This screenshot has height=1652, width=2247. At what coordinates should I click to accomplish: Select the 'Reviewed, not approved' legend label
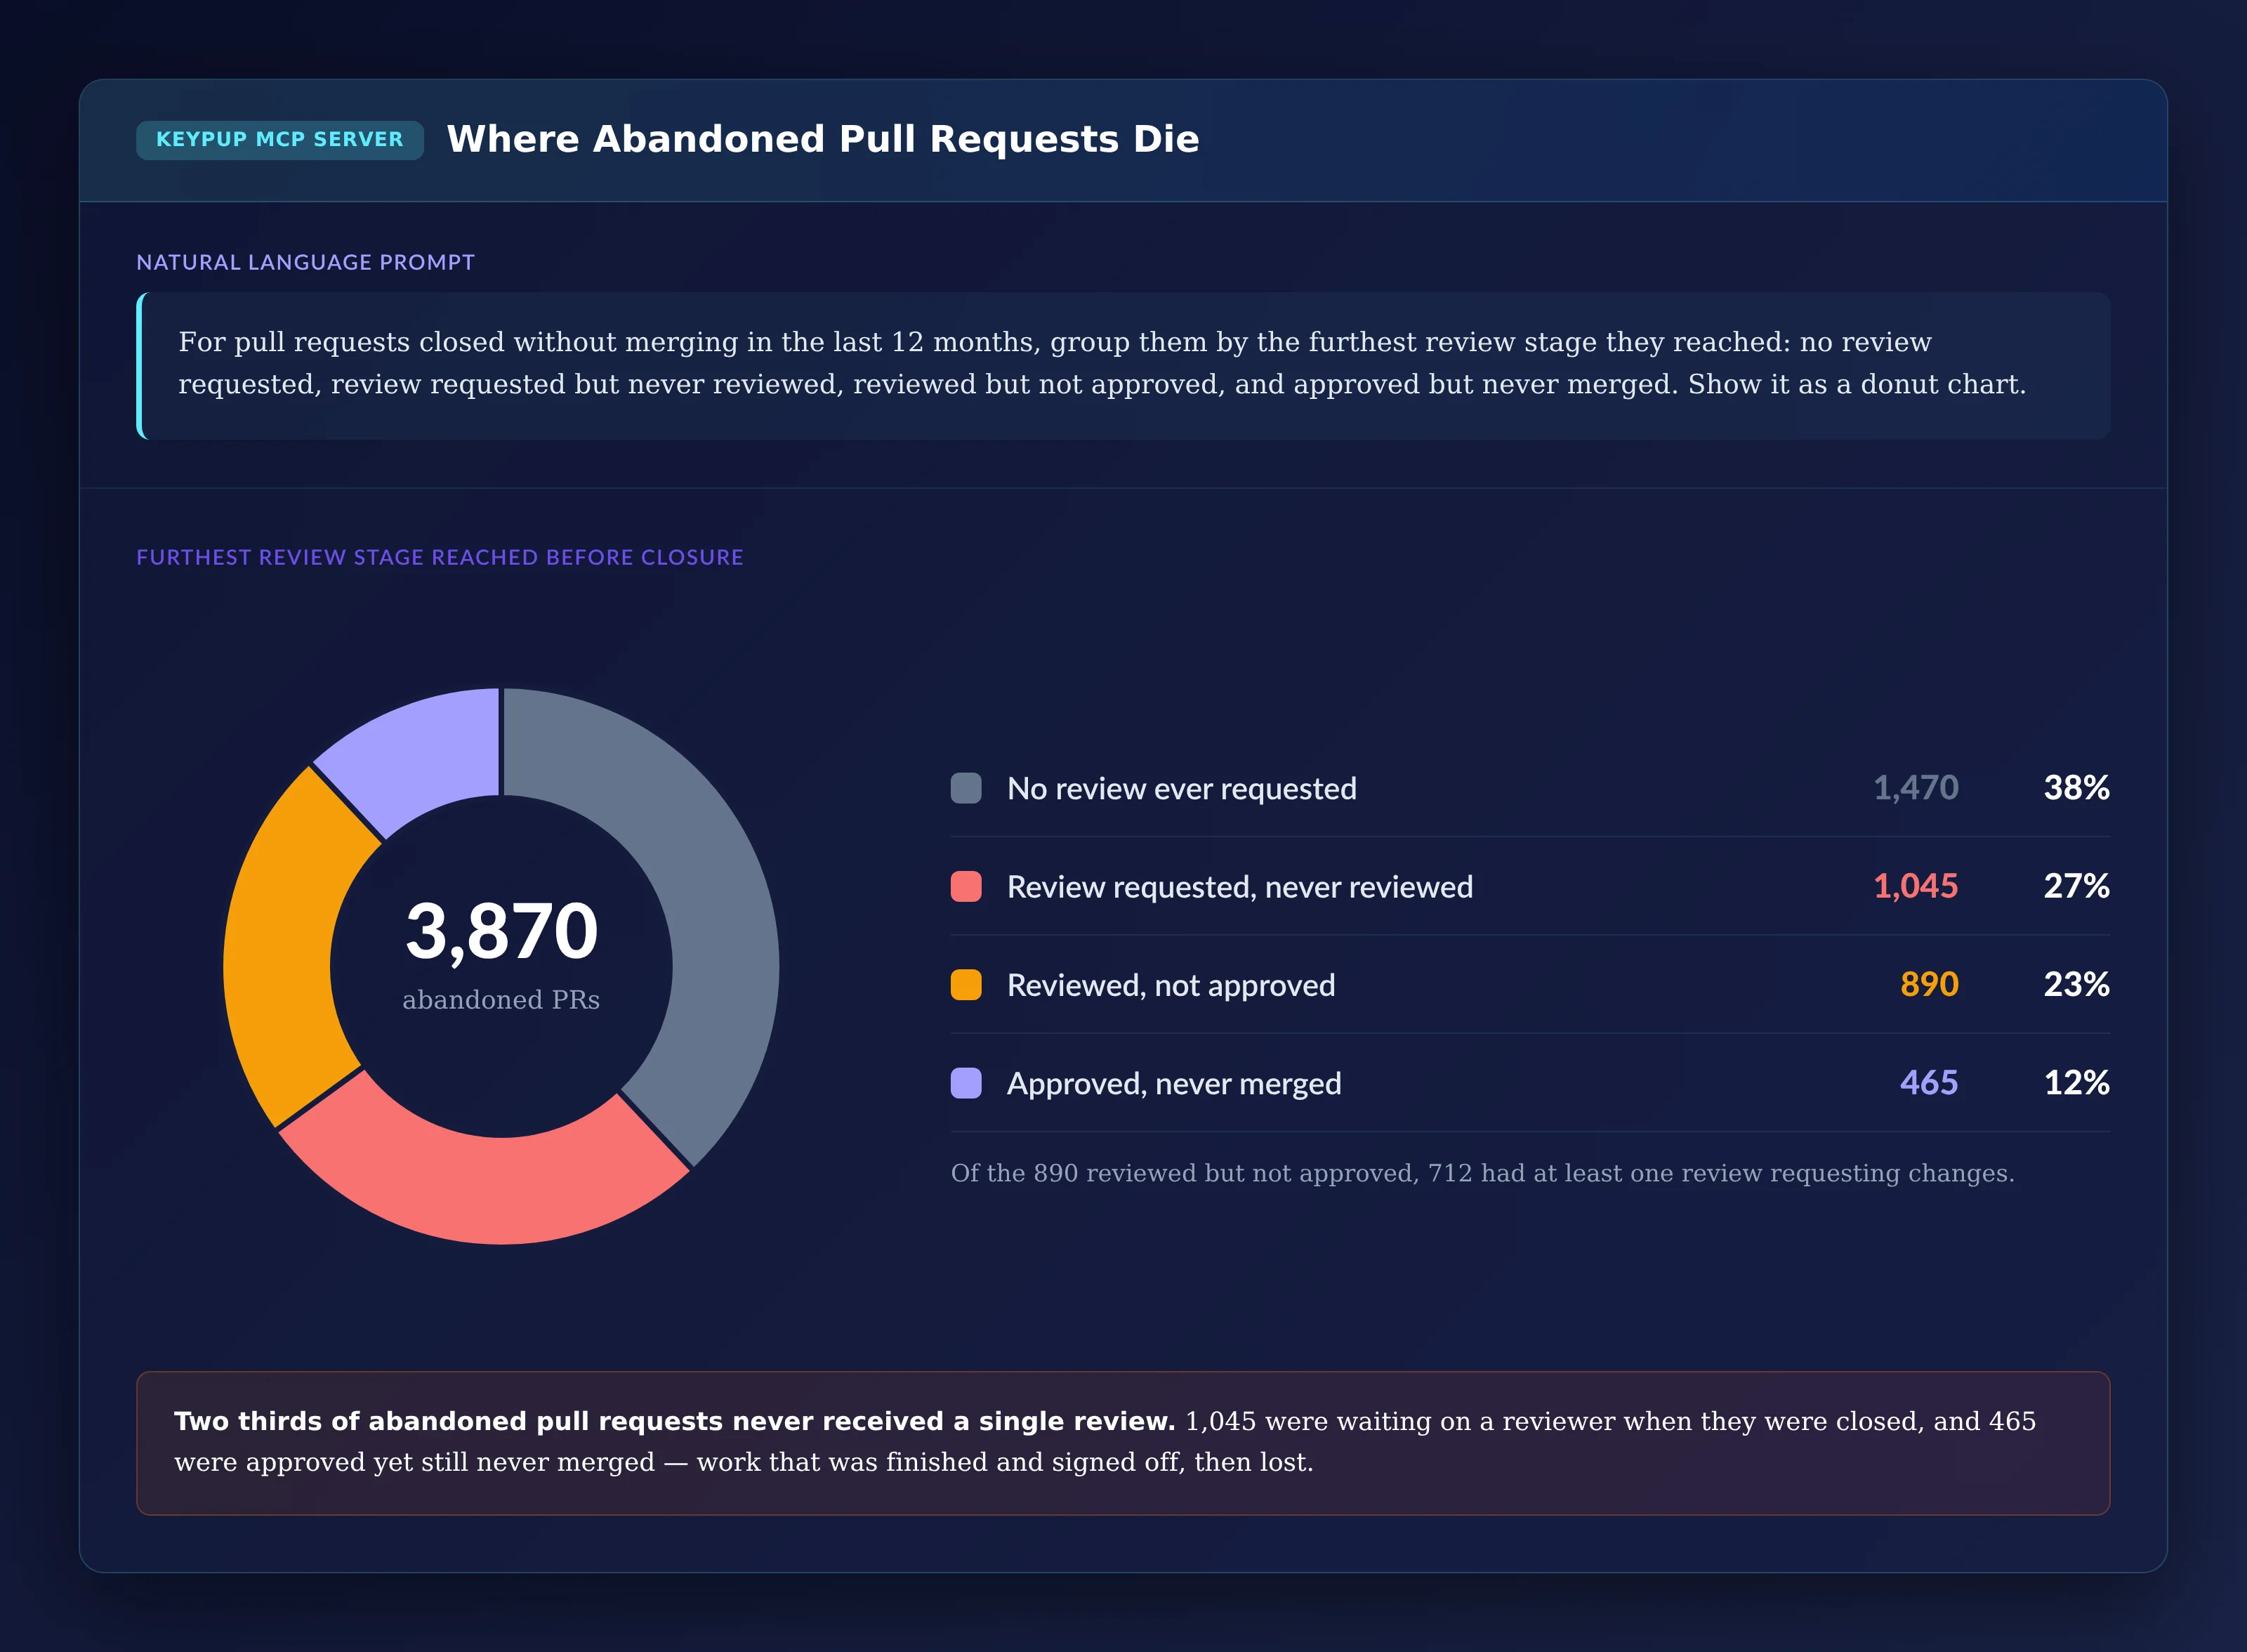point(1171,986)
